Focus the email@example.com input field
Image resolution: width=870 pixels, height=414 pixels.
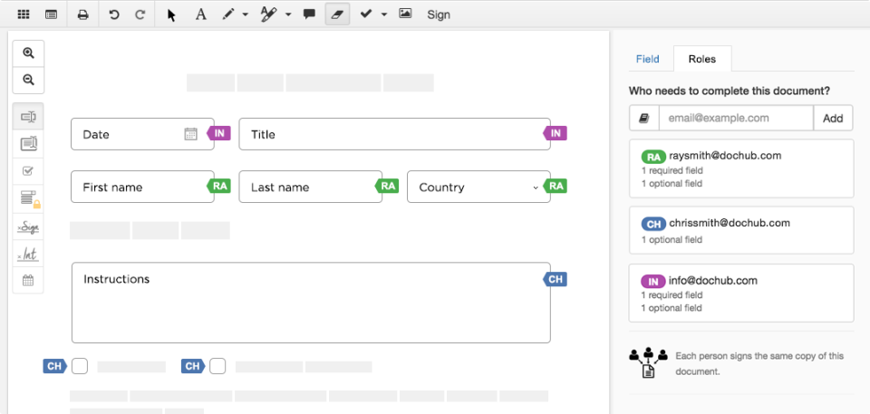[x=735, y=118]
